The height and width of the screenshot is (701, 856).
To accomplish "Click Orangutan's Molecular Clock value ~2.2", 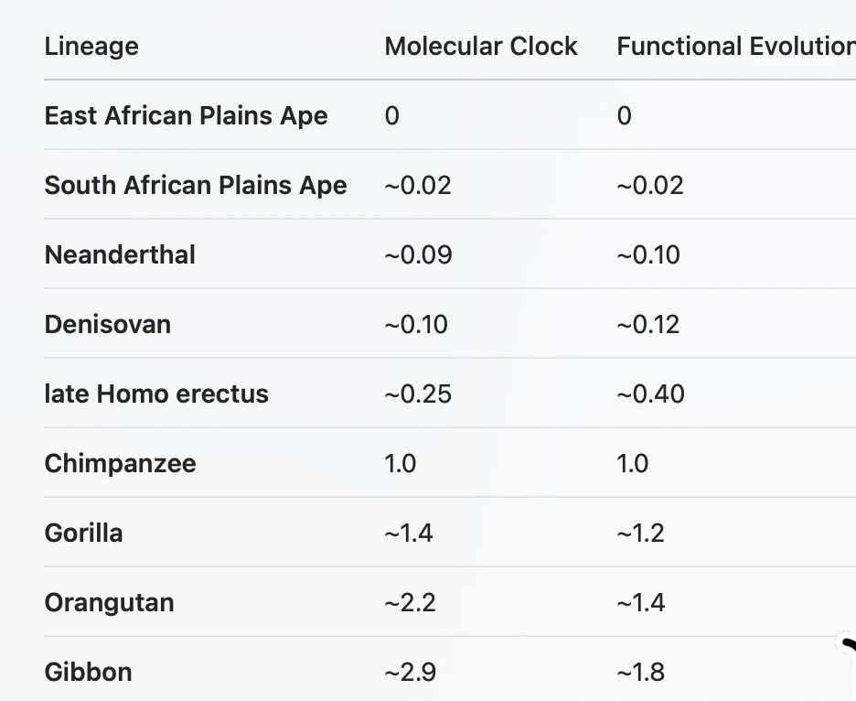I will (x=410, y=603).
